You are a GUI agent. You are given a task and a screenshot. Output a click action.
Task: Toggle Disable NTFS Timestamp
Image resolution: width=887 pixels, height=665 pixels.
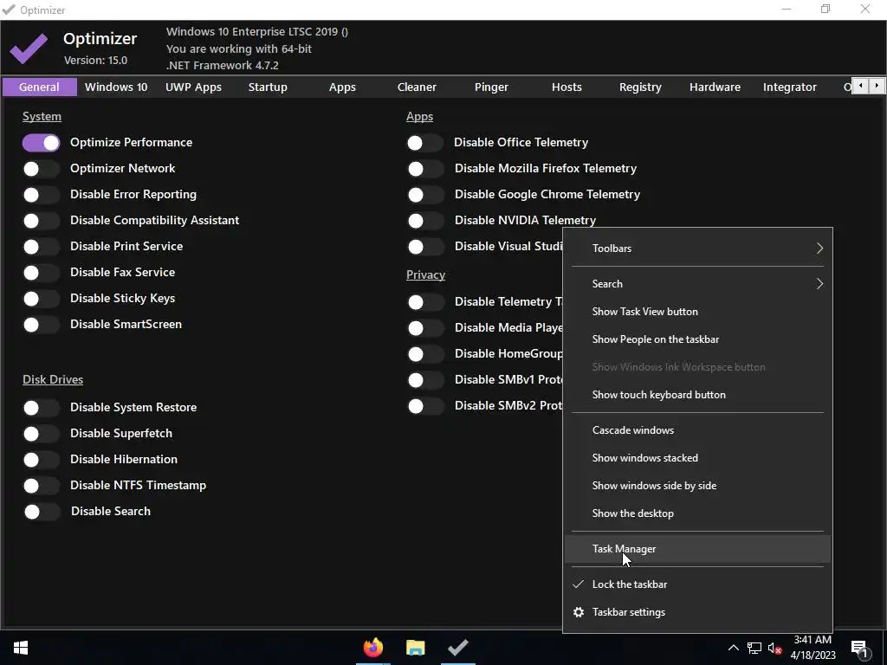42,486
